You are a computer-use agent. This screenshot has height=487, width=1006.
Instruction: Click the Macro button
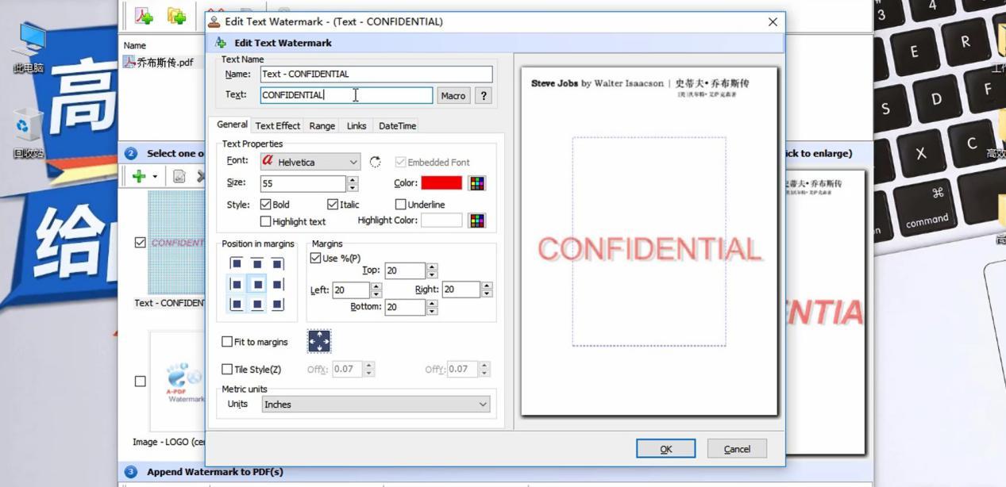click(x=453, y=95)
